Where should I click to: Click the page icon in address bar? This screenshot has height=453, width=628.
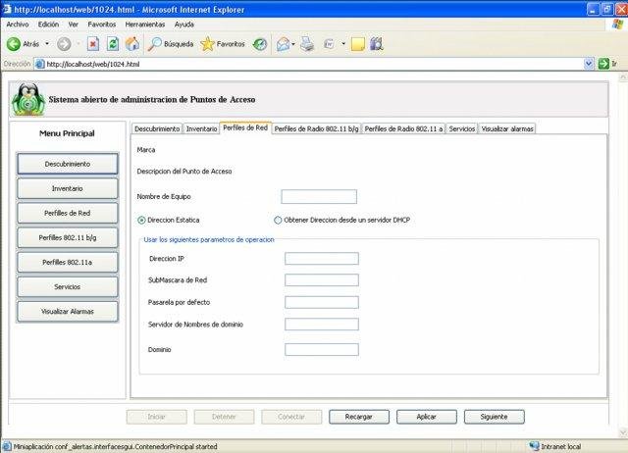pyautogui.click(x=39, y=64)
